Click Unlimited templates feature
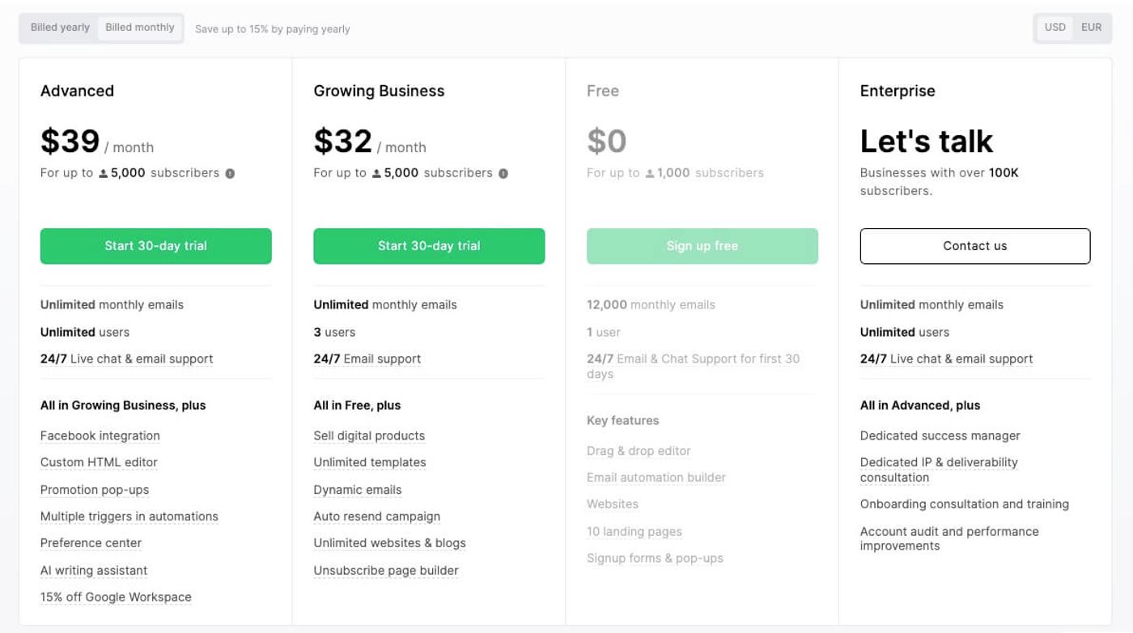The height and width of the screenshot is (633, 1133). pyautogui.click(x=370, y=462)
